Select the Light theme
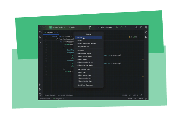This screenshot has height=119, width=179. click(89, 40)
